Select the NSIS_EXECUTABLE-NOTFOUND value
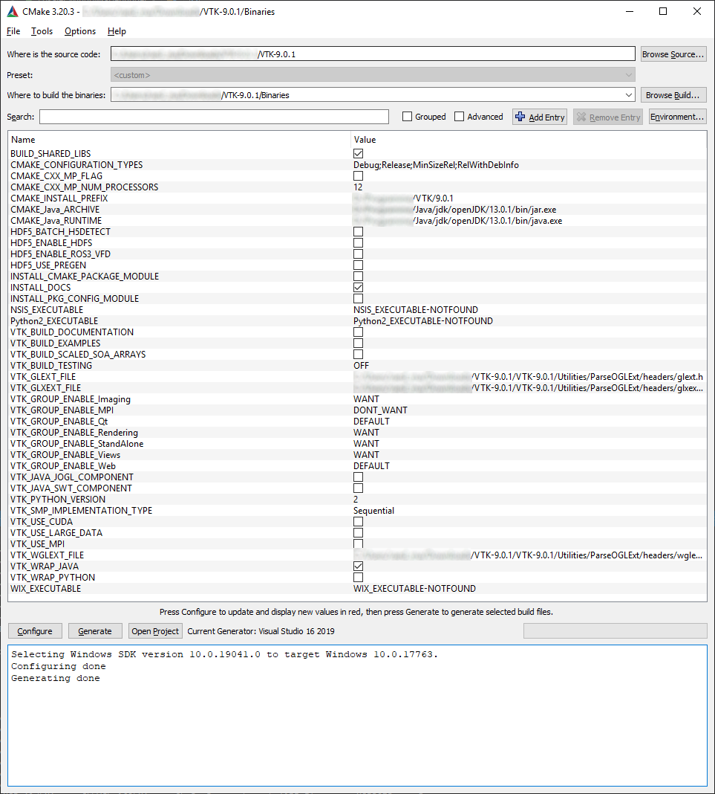715x794 pixels. 416,309
